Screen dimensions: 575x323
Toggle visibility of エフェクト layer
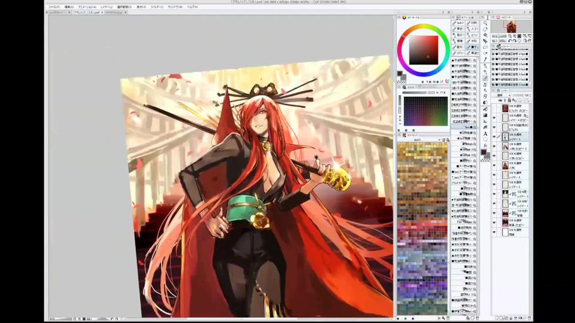494,127
